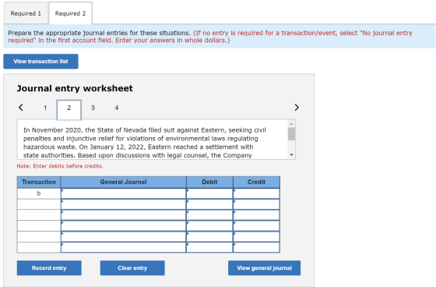Advance to next entry using right chevron
The width and height of the screenshot is (436, 287).
click(297, 108)
